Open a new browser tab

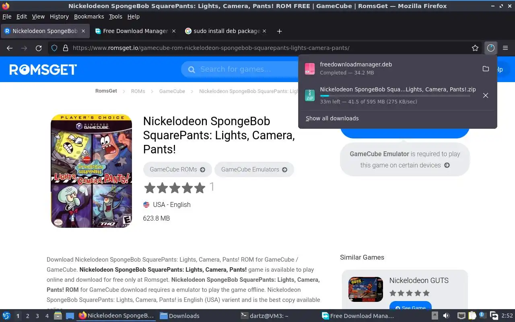[x=279, y=31]
